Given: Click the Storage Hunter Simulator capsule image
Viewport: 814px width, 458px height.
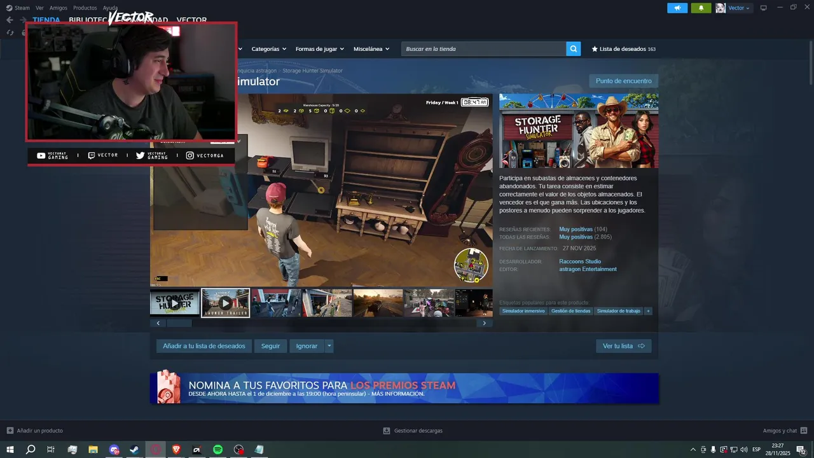Looking at the screenshot, I should [579, 131].
